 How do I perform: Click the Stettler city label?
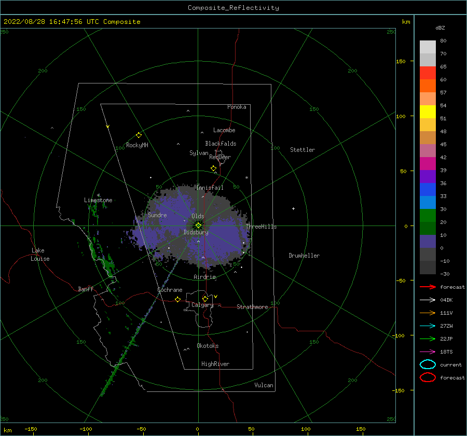point(303,150)
